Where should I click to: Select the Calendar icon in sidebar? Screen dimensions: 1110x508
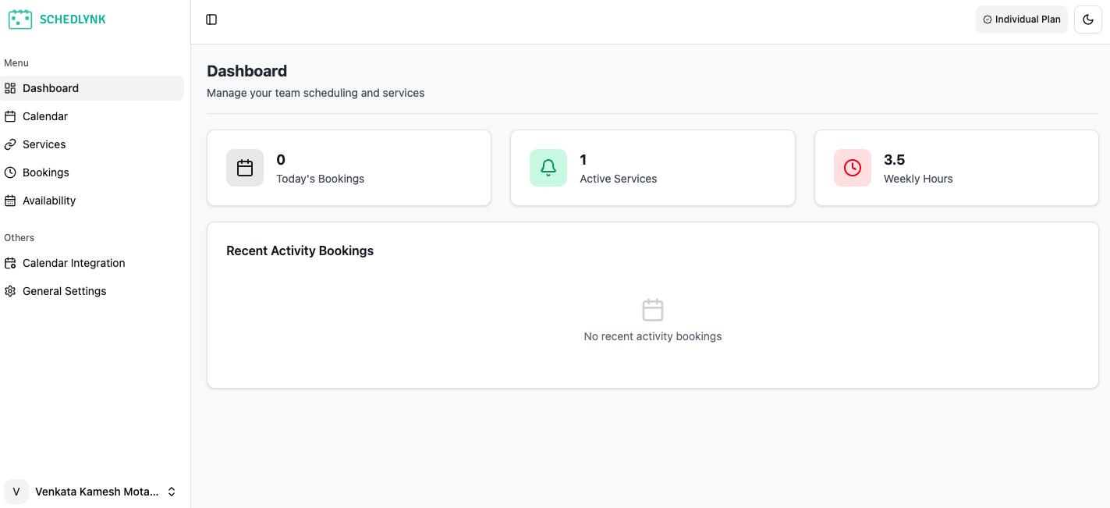[10, 115]
